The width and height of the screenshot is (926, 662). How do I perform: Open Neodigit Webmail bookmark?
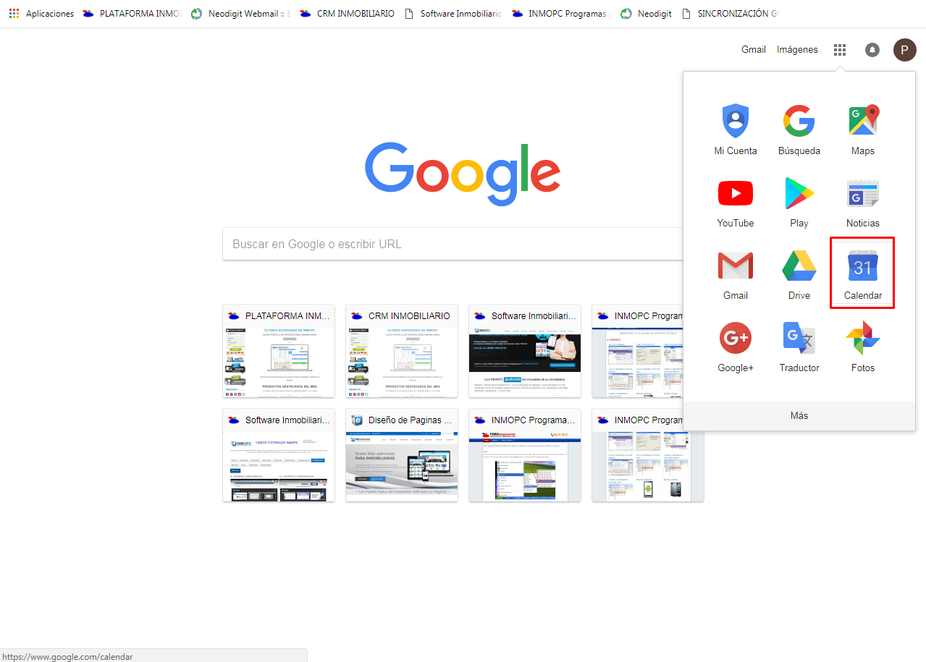pos(240,14)
